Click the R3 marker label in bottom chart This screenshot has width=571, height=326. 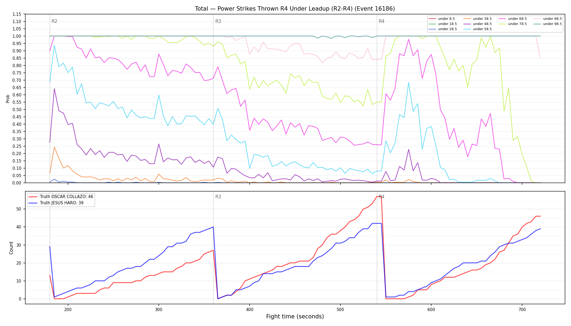pyautogui.click(x=218, y=197)
